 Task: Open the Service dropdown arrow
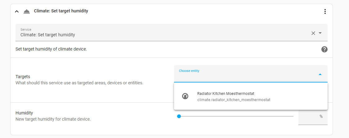(x=320, y=33)
